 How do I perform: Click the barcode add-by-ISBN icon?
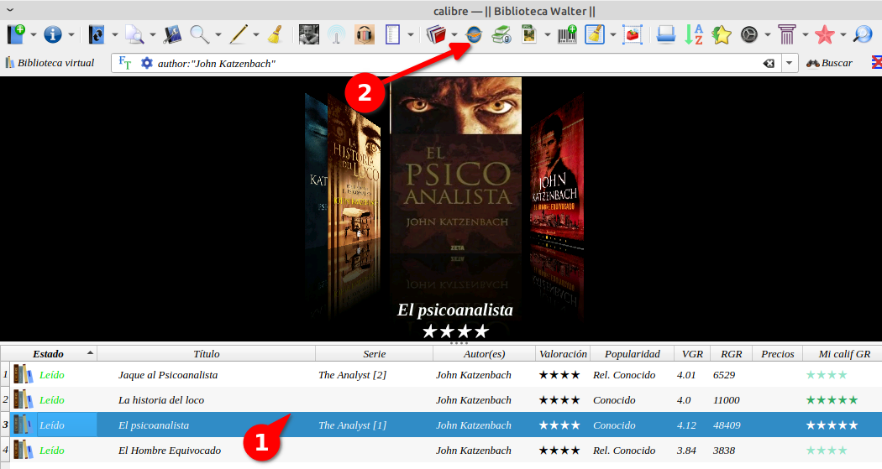[x=567, y=34]
